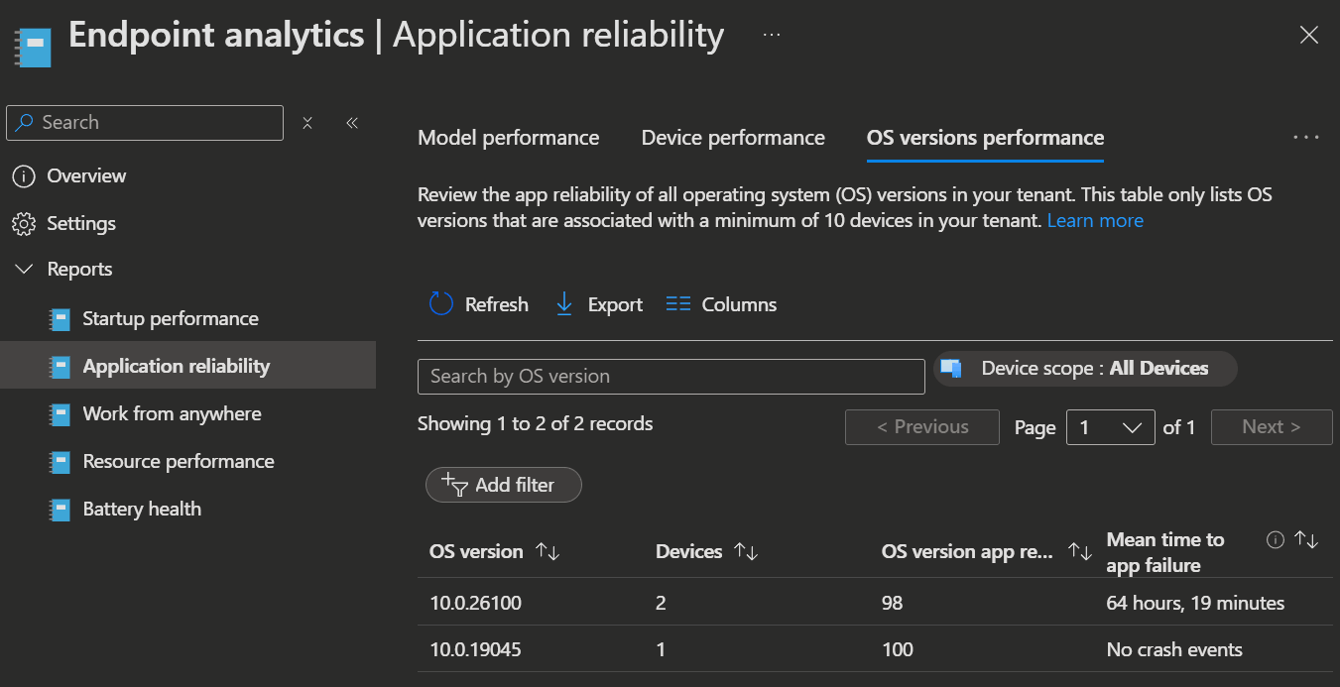This screenshot has width=1340, height=687.
Task: Collapse the Reports section chevron
Action: 24,270
